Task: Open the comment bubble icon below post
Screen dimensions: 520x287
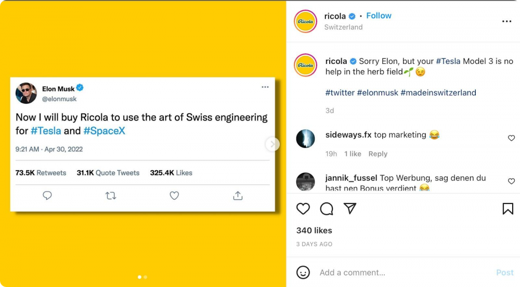Action: click(x=327, y=209)
